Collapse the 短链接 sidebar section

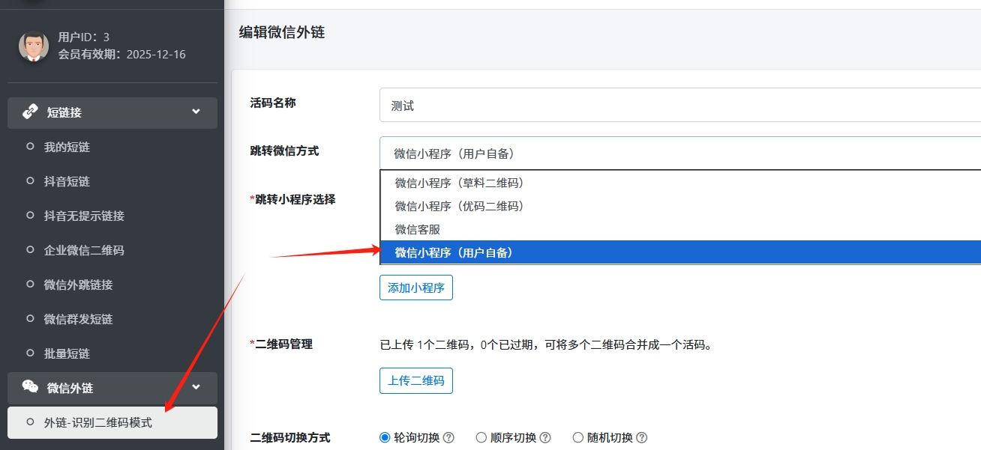coord(196,112)
